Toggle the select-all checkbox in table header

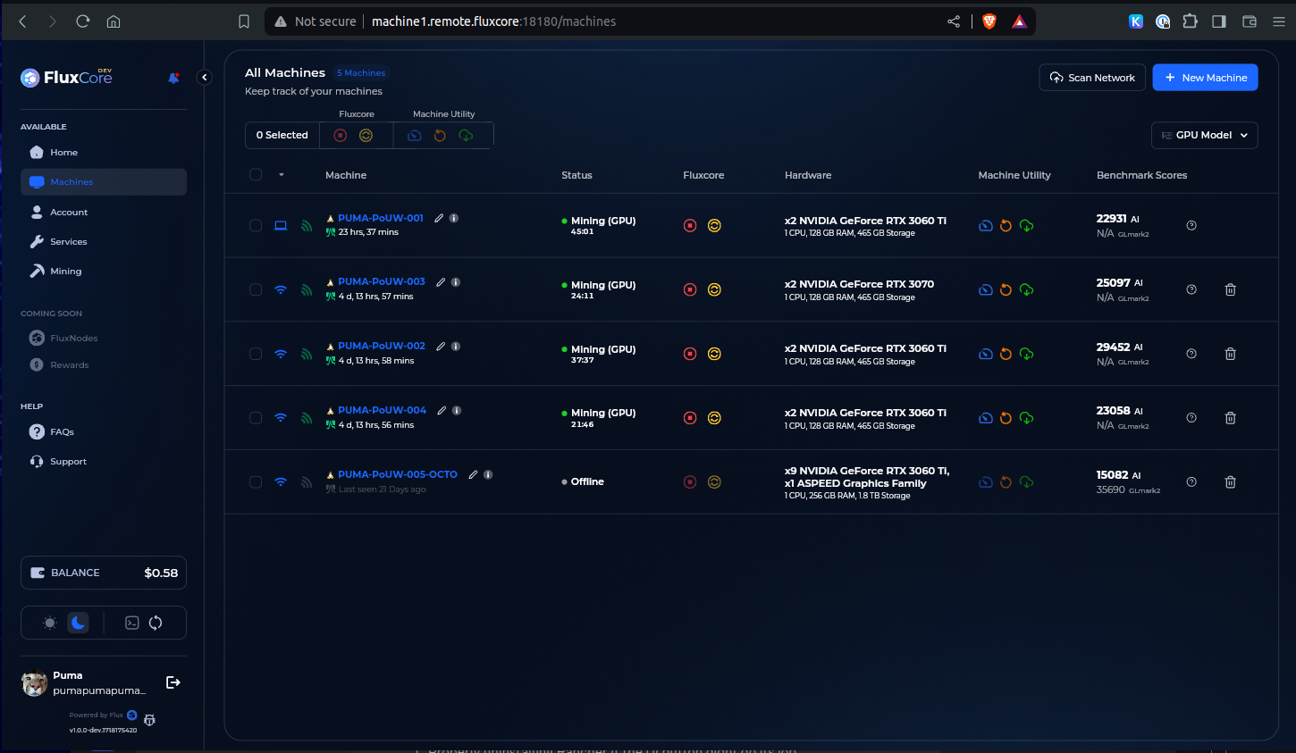(x=256, y=175)
